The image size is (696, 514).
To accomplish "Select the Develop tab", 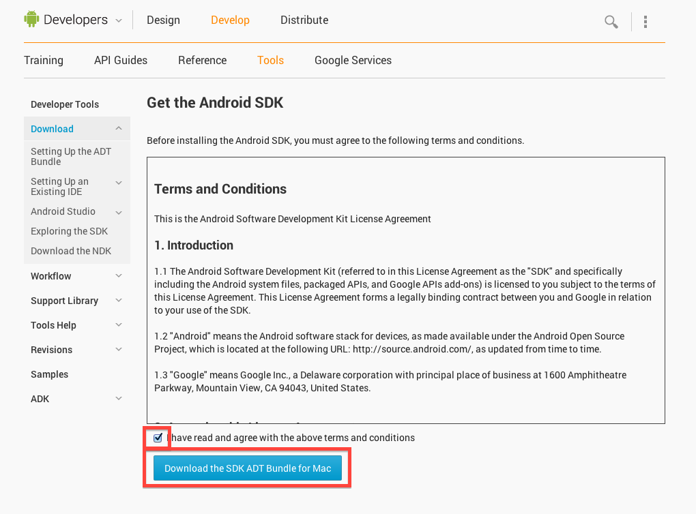I will (x=230, y=20).
